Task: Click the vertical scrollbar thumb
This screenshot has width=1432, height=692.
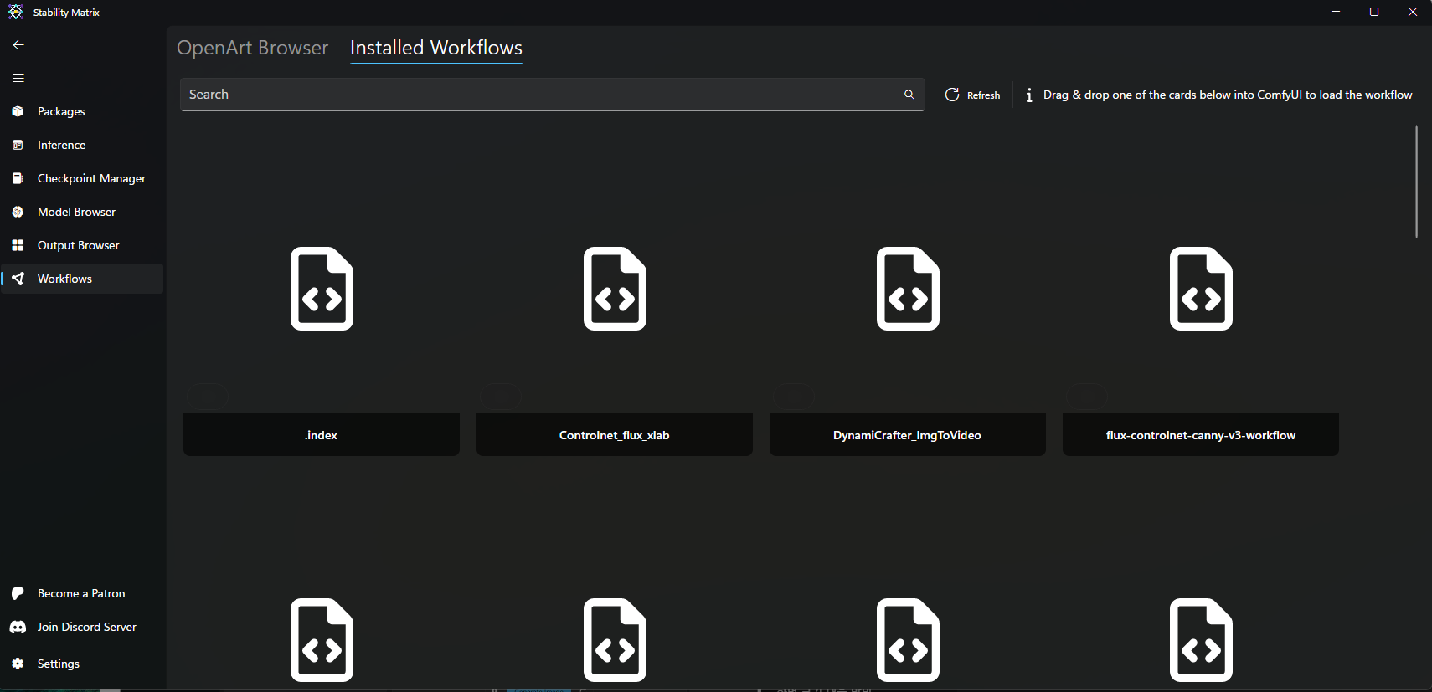Action: tap(1416, 182)
